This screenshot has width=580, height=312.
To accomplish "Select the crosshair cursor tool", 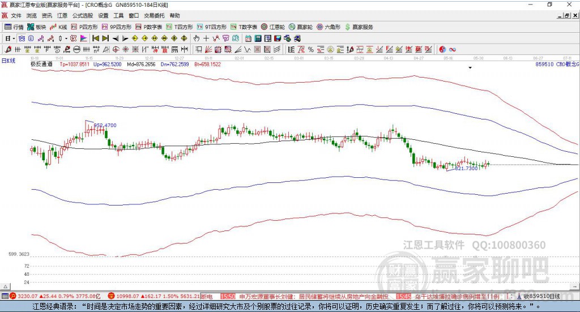I will tap(206, 39).
